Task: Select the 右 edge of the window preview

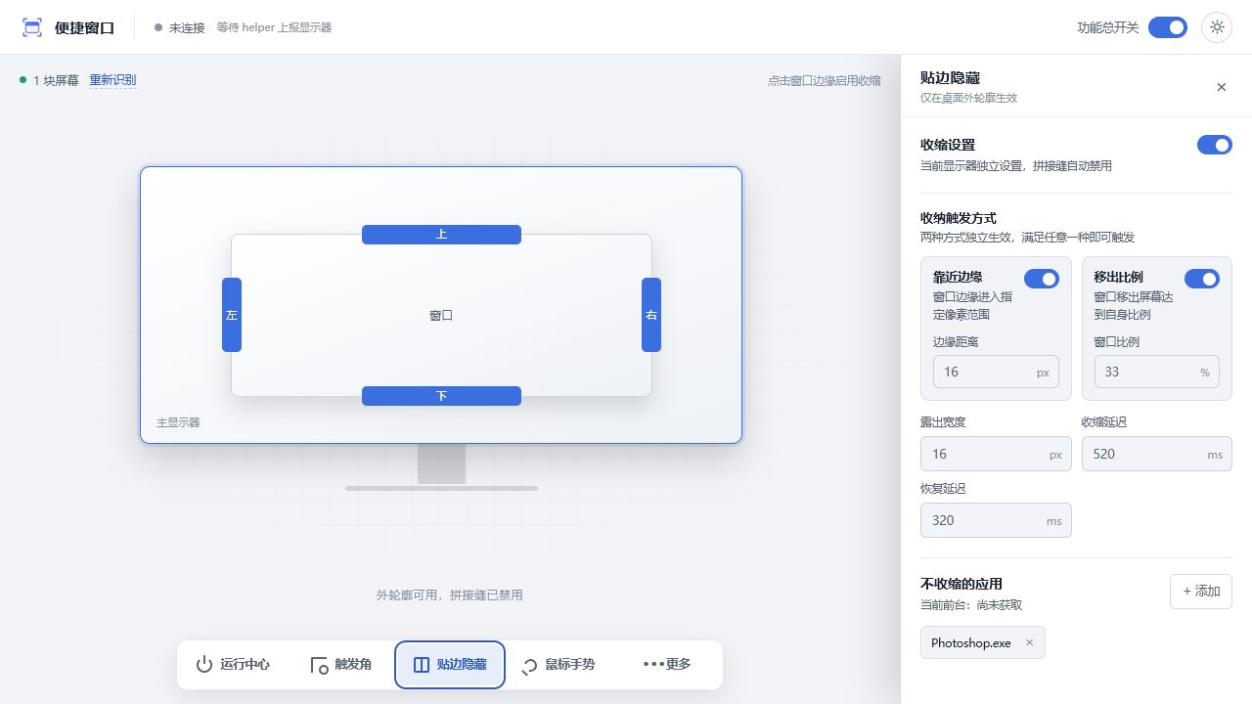Action: pyautogui.click(x=651, y=315)
